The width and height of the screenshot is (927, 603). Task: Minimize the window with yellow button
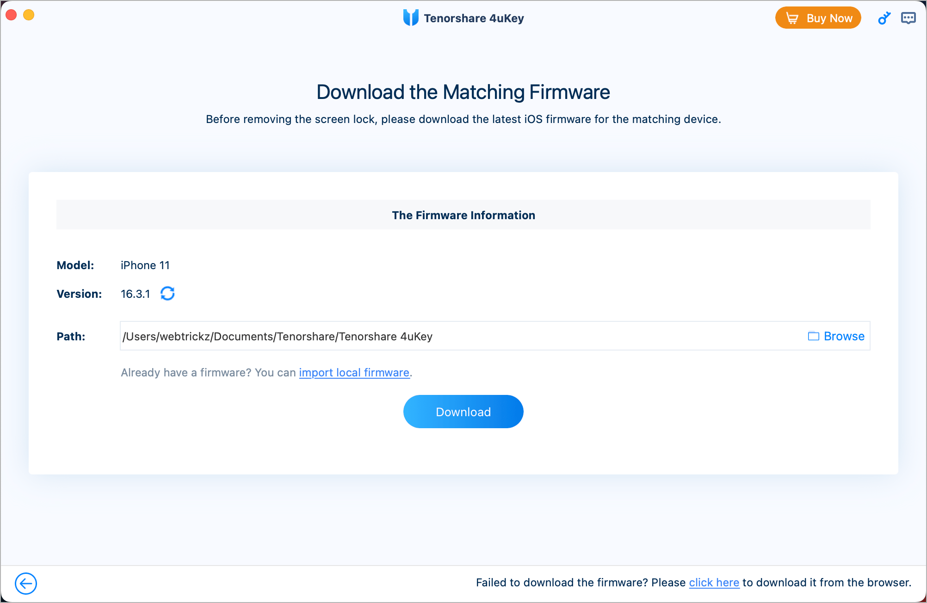click(29, 15)
